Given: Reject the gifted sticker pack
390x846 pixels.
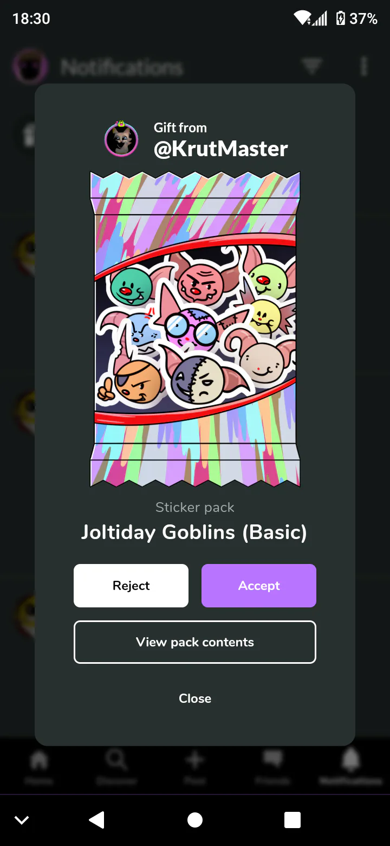Looking at the screenshot, I should (131, 586).
